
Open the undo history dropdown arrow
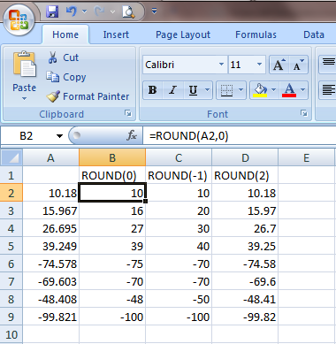tap(84, 11)
